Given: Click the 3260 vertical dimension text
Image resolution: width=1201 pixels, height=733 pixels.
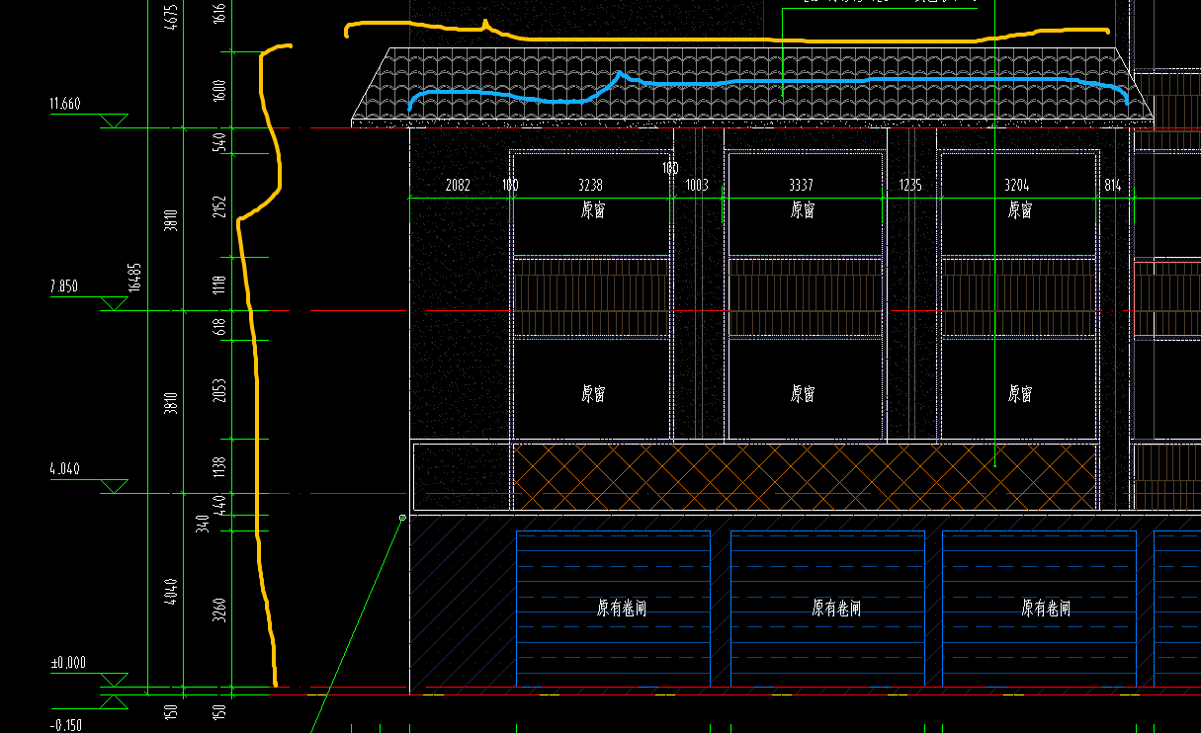Looking at the screenshot, I should tap(219, 609).
